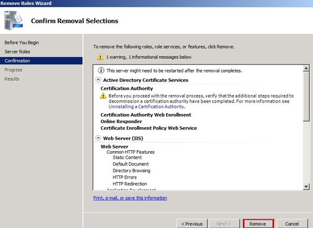The height and width of the screenshot is (228, 313).
Task: Select the Default Document entry
Action: pos(131,164)
